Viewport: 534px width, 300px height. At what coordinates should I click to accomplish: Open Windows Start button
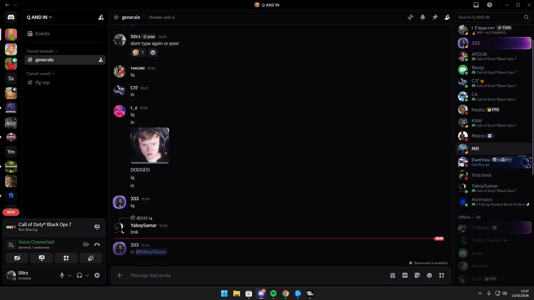point(224,293)
